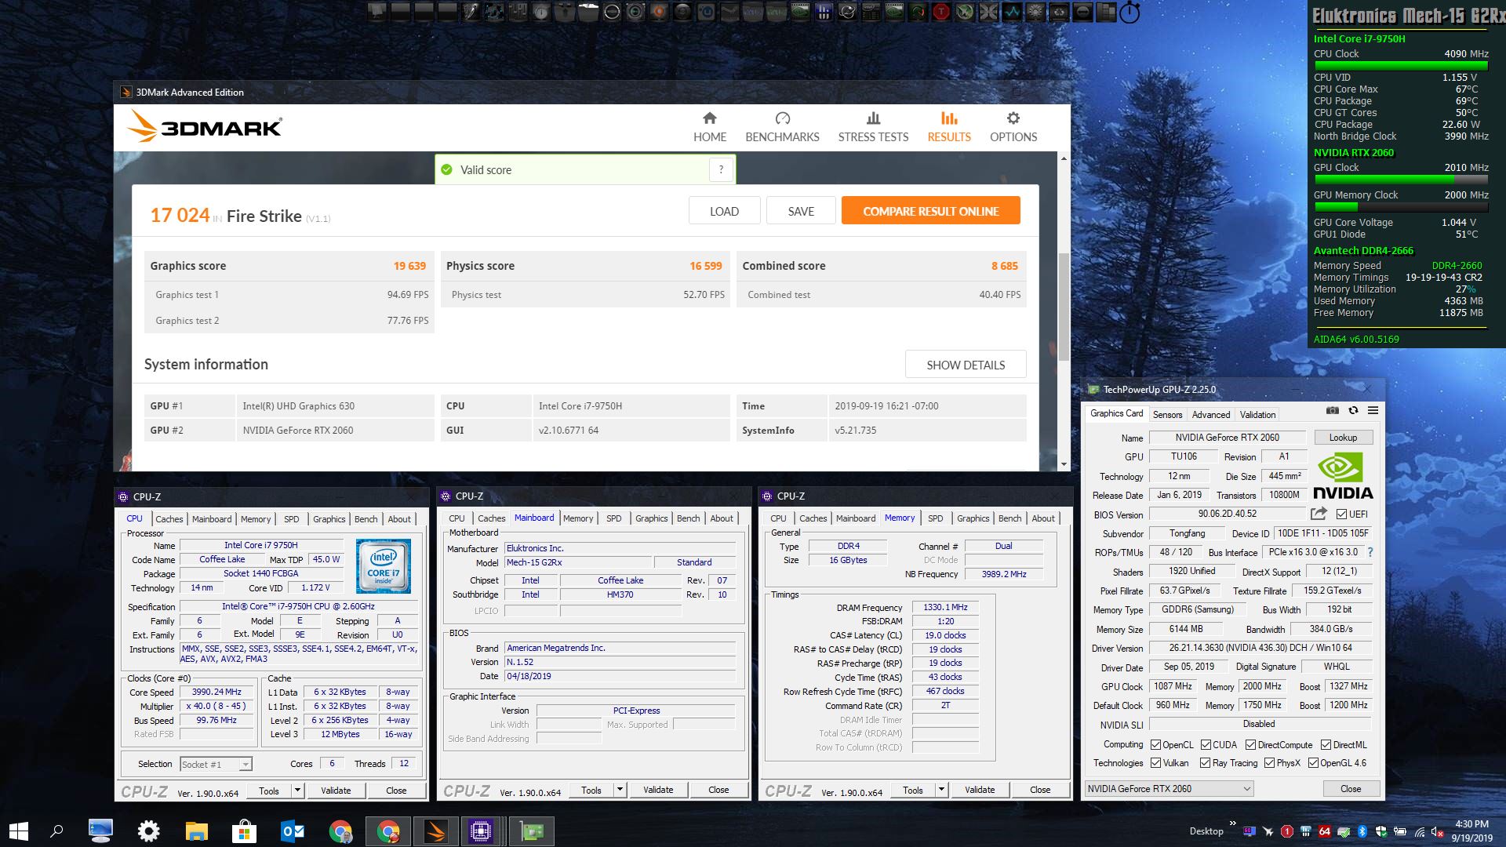
Task: Click COMPARE RESULT ONLINE button
Action: [930, 211]
